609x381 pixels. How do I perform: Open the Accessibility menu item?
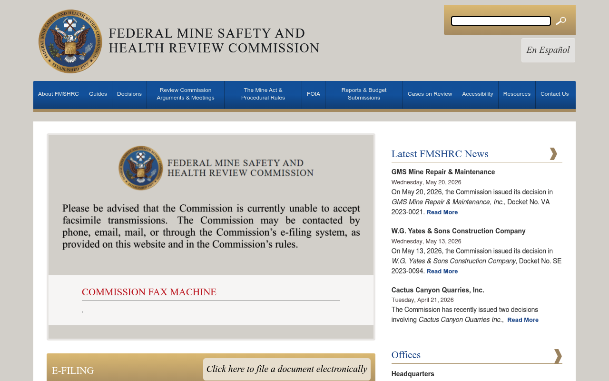point(478,94)
